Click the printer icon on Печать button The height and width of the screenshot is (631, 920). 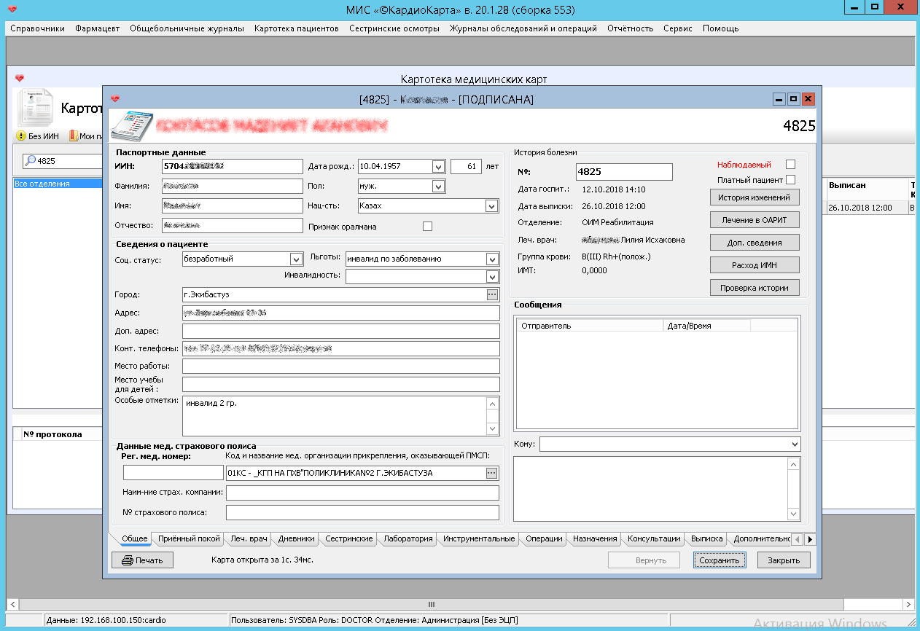tap(127, 560)
